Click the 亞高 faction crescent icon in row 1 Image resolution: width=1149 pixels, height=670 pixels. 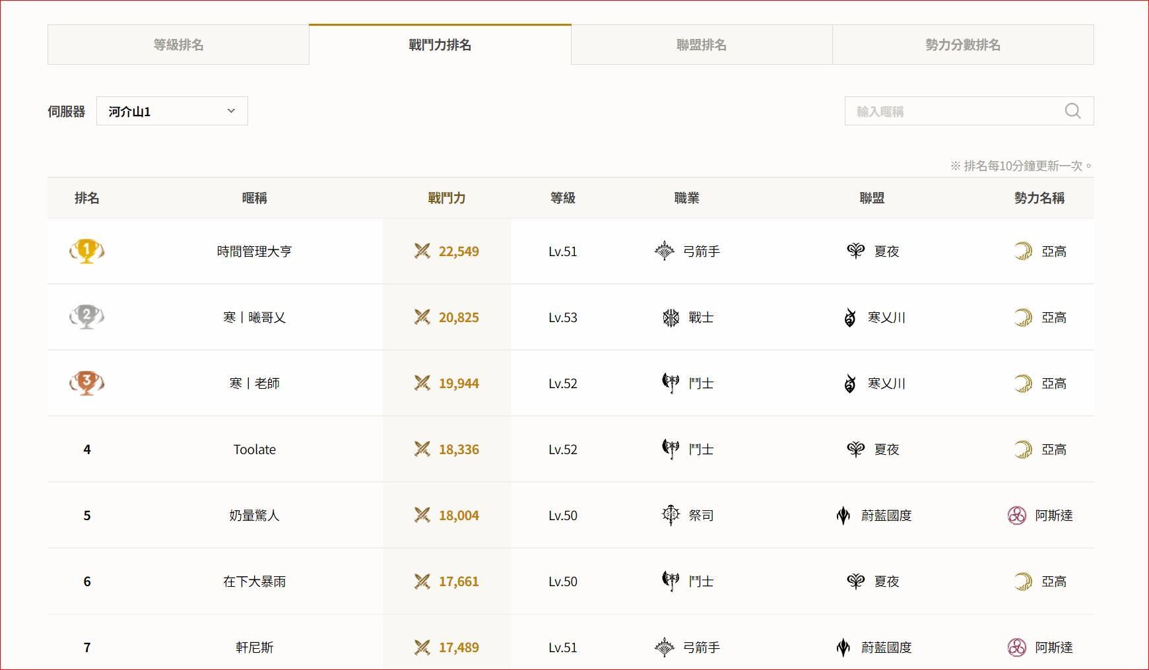pos(1023,251)
